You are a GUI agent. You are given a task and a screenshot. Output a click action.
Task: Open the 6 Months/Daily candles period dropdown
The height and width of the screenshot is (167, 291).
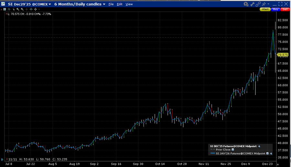[x=80, y=4]
